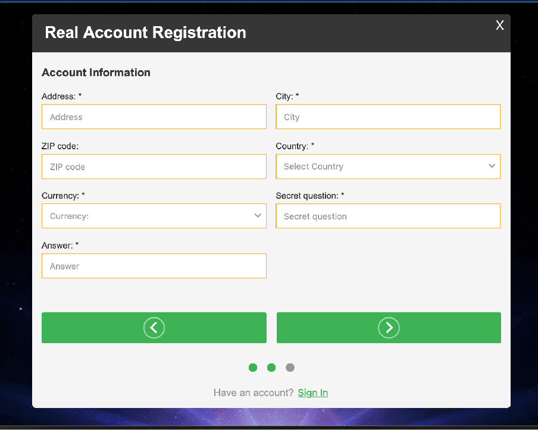This screenshot has height=430, width=538.
Task: Click the Secret question text field
Action: pos(388,216)
